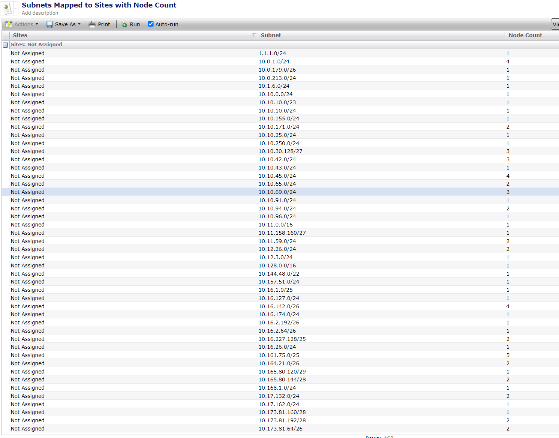The height and width of the screenshot is (438, 559).
Task: Click the printer icon
Action: pyautogui.click(x=92, y=24)
